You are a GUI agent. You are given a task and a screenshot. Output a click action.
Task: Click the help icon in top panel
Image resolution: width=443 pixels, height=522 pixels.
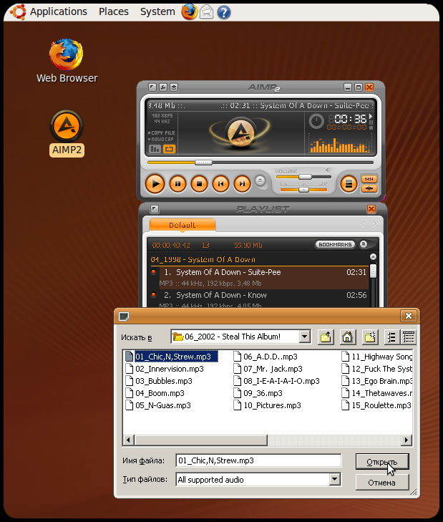click(x=224, y=13)
